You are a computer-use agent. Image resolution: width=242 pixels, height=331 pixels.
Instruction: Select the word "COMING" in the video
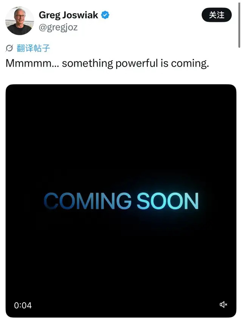pyautogui.click(x=88, y=201)
